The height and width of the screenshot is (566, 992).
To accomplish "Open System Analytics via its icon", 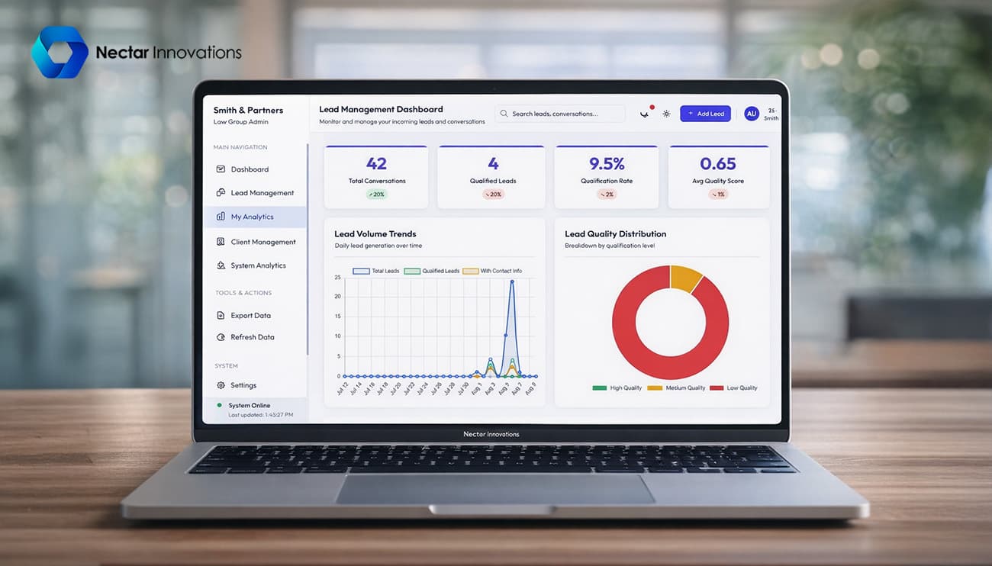I will pos(221,265).
